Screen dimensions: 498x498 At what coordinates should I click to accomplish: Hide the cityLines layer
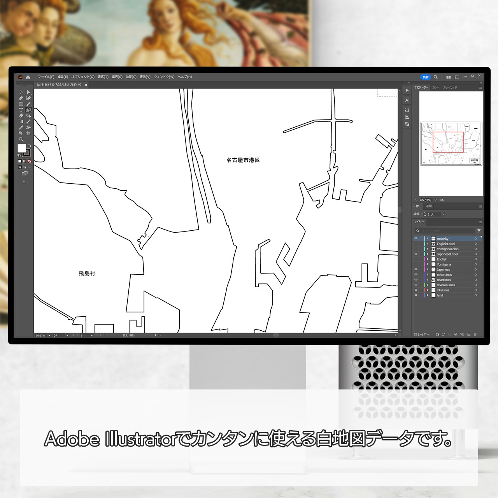(416, 290)
